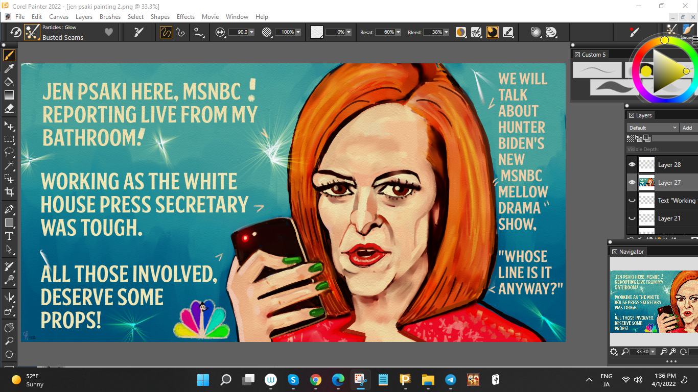
Task: Open the Canvas menu
Action: click(59, 17)
